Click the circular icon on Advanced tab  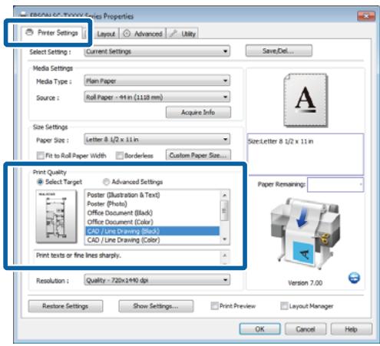click(127, 34)
